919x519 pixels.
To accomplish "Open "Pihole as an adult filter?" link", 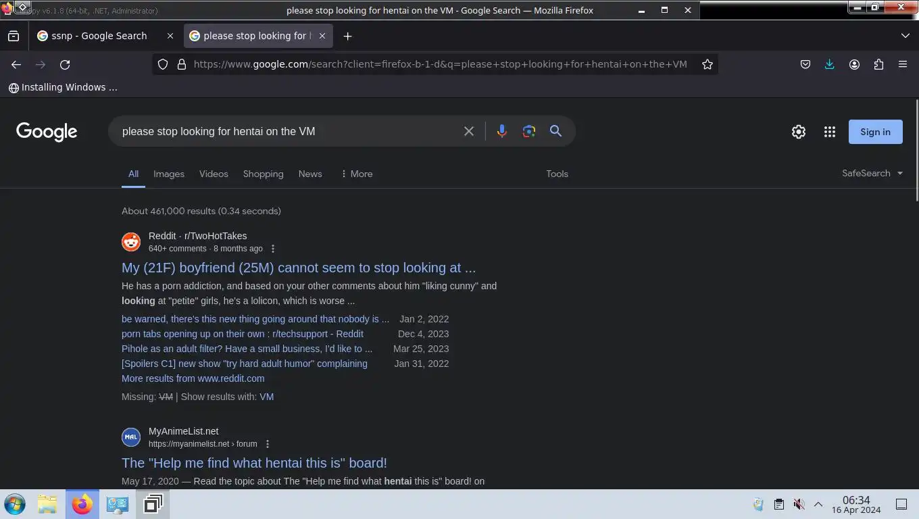I will point(247,349).
